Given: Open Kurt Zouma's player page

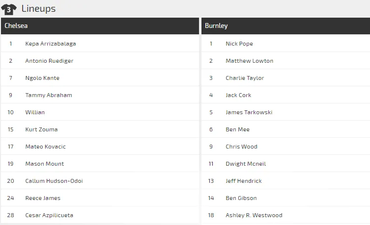Looking at the screenshot, I should point(41,129).
